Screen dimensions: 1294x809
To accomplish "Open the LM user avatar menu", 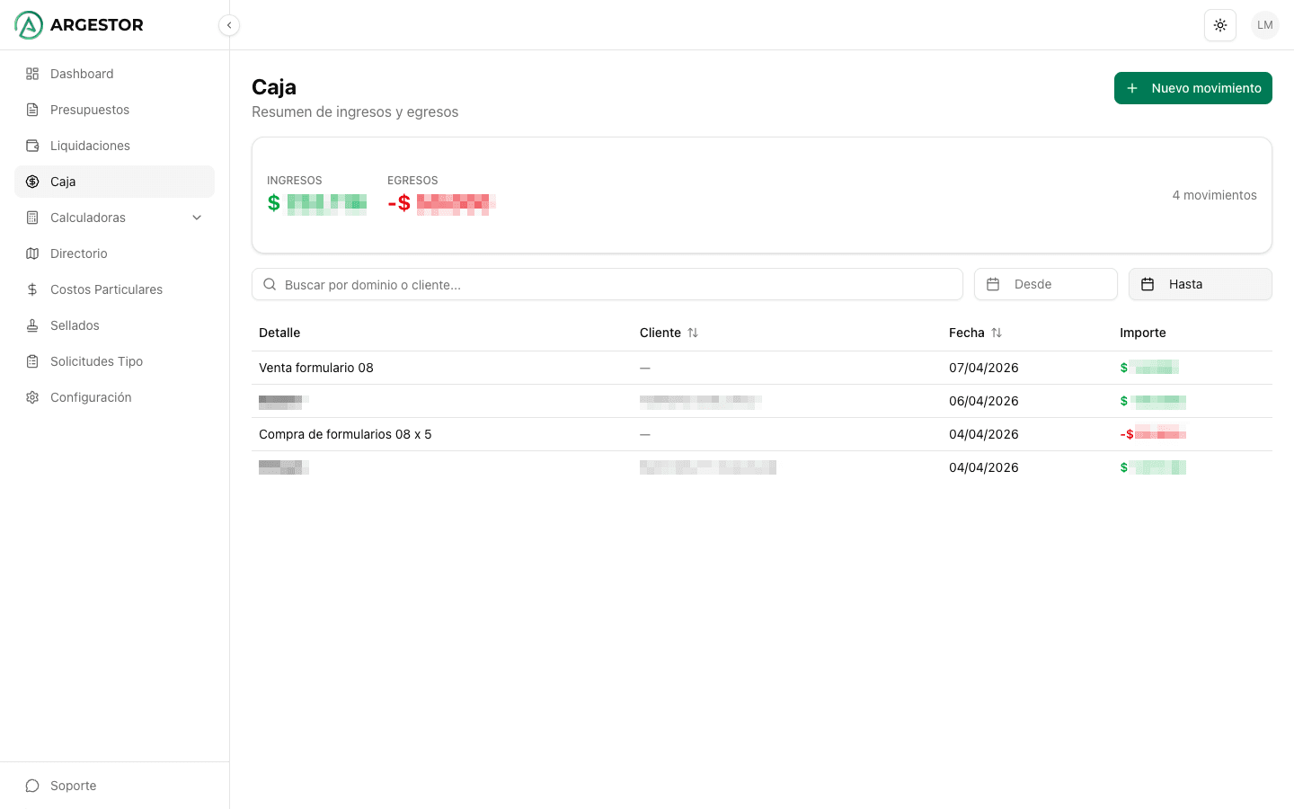I will [1264, 25].
